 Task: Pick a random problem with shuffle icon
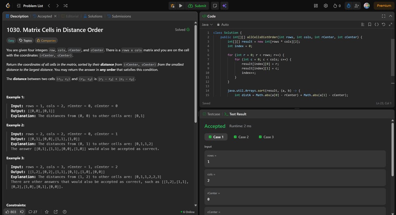coord(65,6)
